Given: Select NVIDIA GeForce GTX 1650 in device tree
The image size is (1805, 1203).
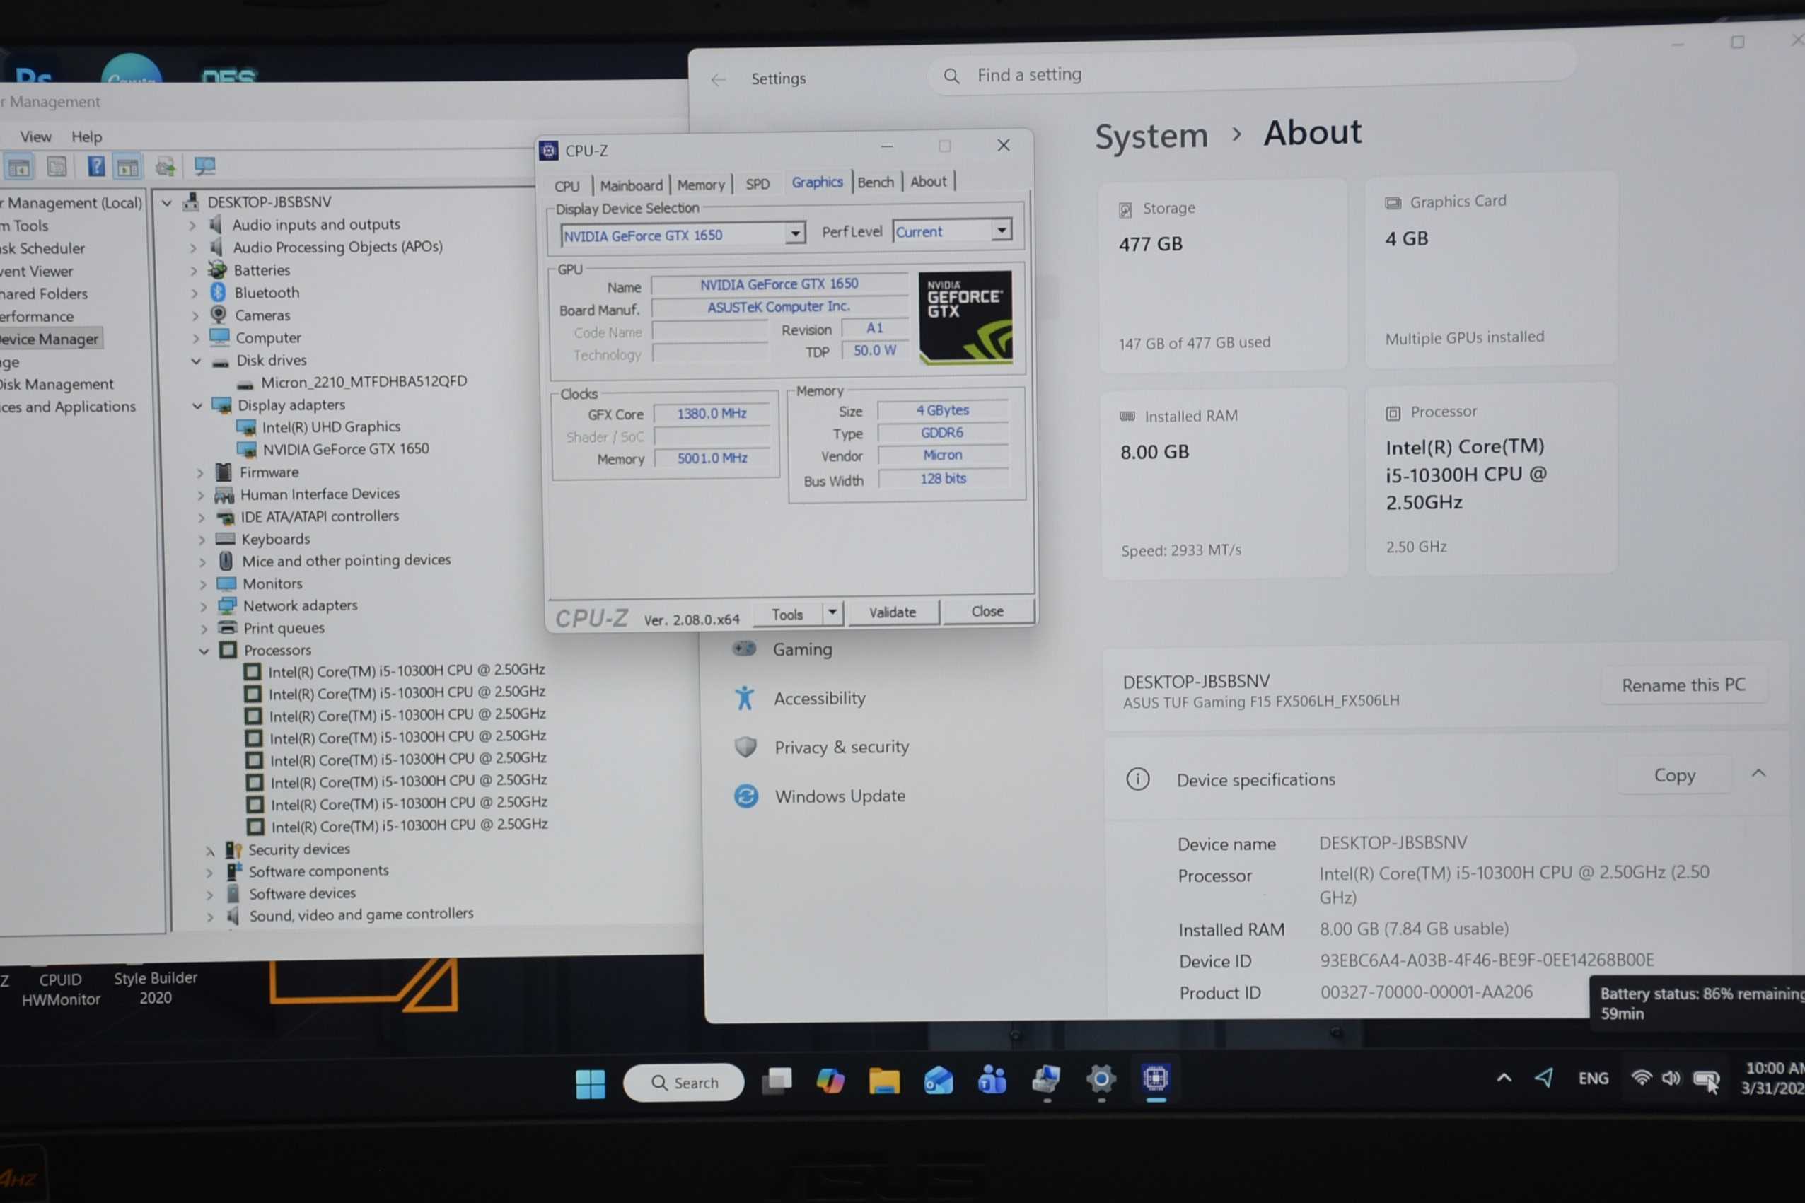Looking at the screenshot, I should coord(345,449).
